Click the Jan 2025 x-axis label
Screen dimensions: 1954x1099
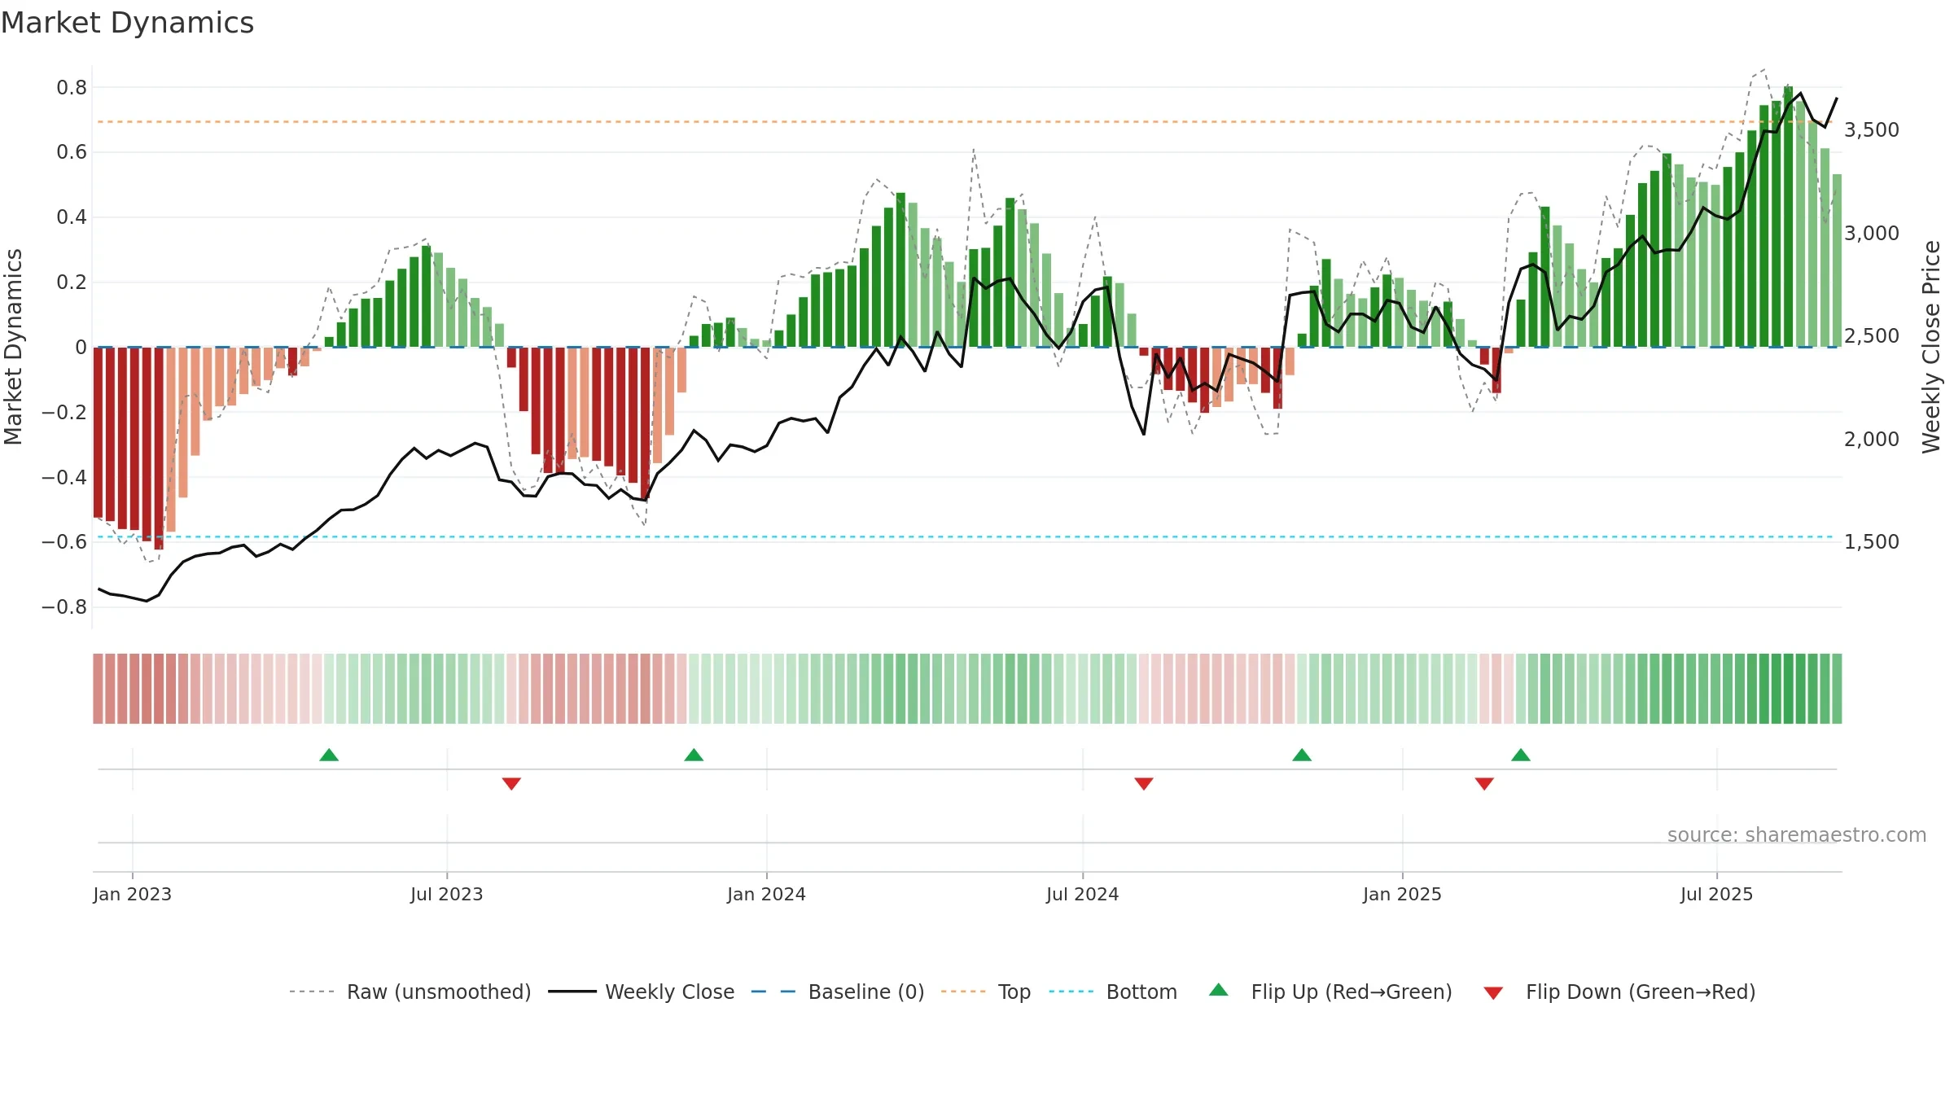click(x=1403, y=894)
